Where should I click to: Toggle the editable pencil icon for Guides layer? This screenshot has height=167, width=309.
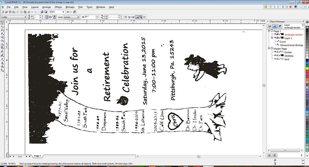280,52
